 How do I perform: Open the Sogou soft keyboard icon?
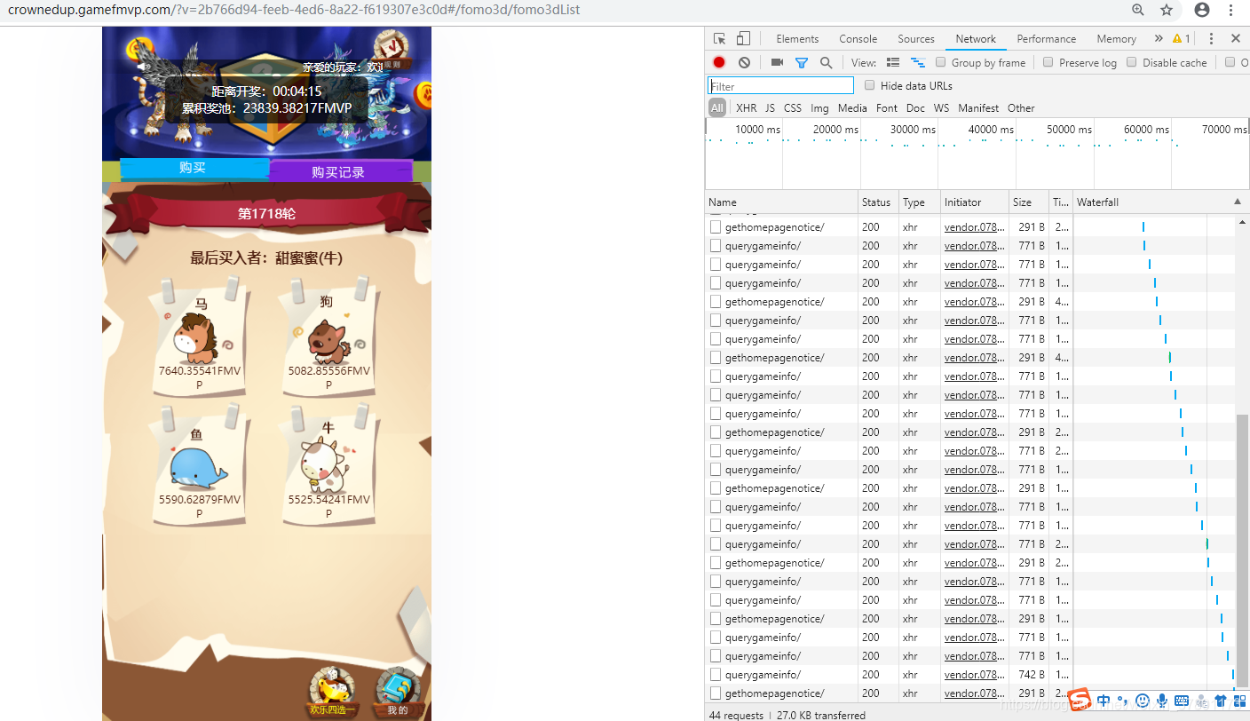pos(1182,701)
